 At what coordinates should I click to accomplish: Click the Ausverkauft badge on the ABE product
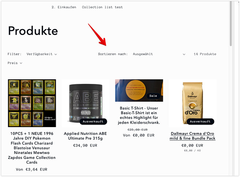pos(93,121)
